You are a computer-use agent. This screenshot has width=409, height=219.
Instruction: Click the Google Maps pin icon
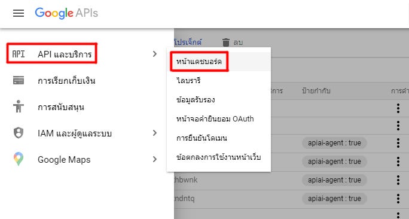[x=19, y=159]
